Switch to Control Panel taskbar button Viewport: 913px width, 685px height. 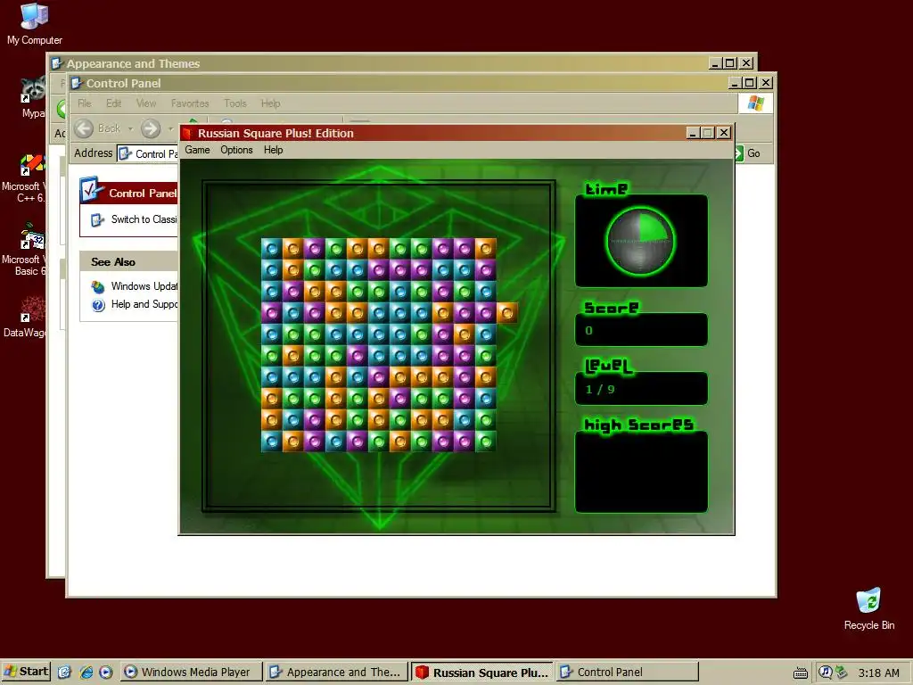click(627, 673)
